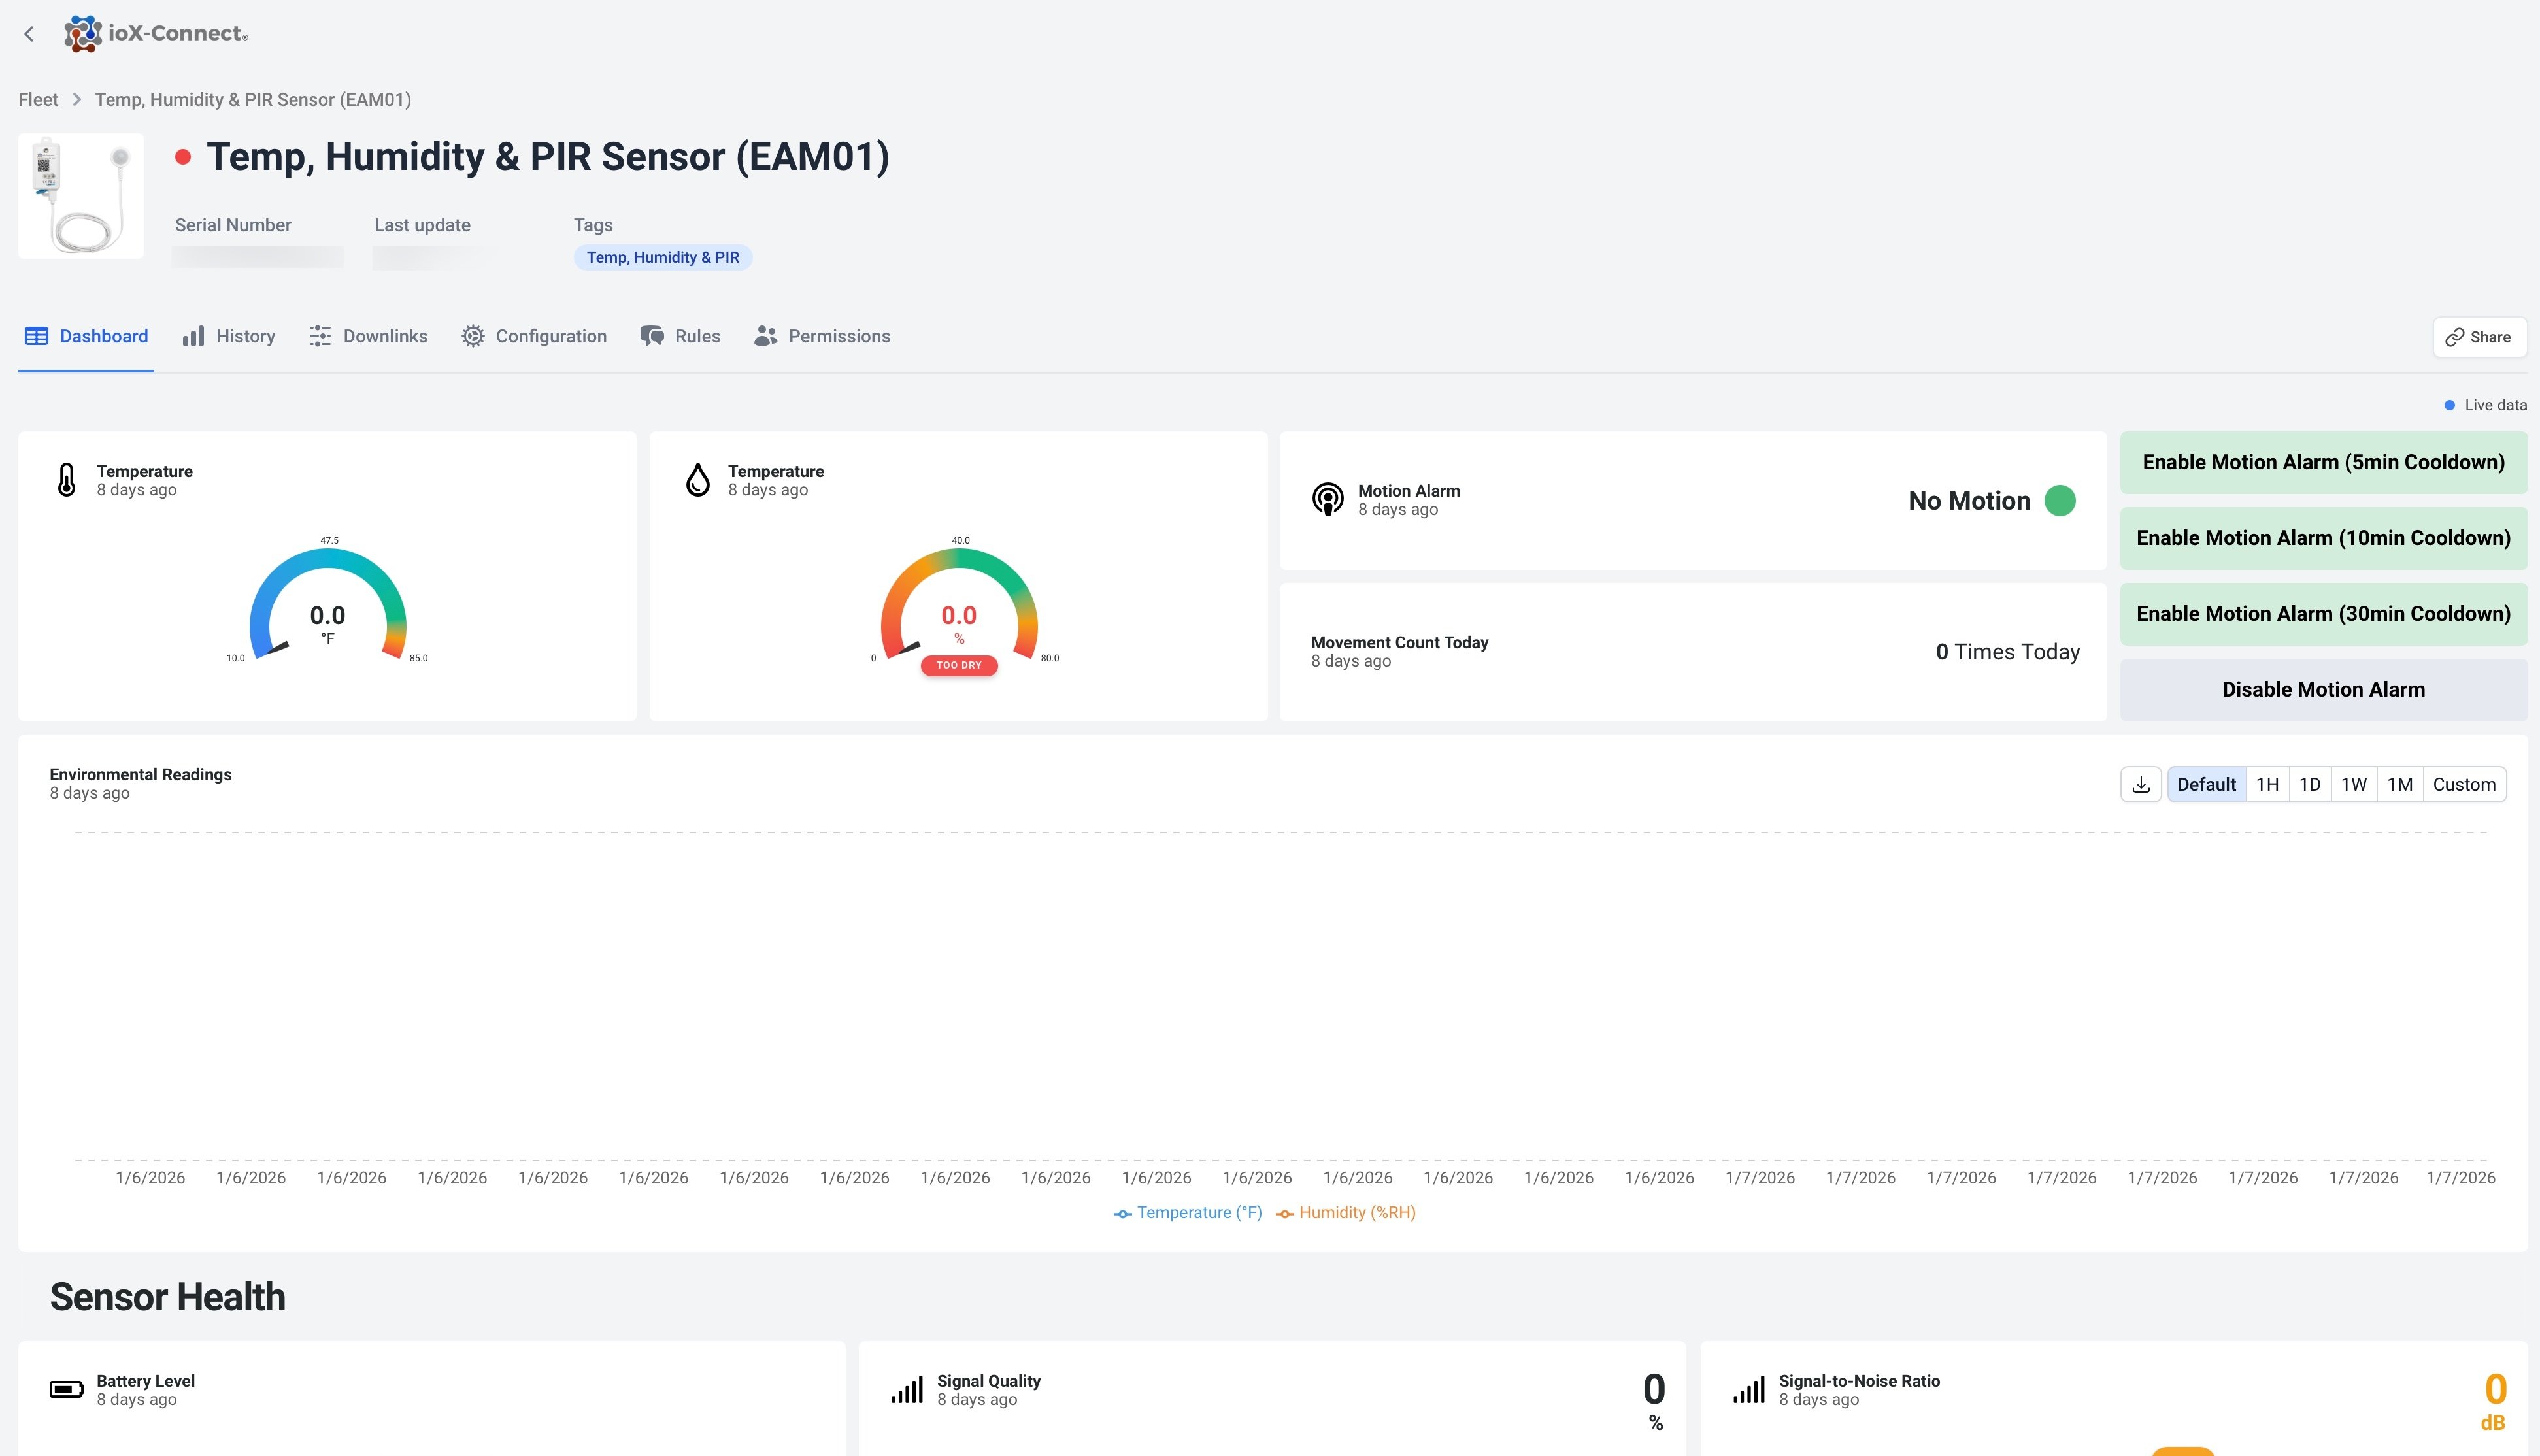Select the 1D time range option
Screen dimensions: 2540x1456
pyautogui.click(x=2309, y=785)
